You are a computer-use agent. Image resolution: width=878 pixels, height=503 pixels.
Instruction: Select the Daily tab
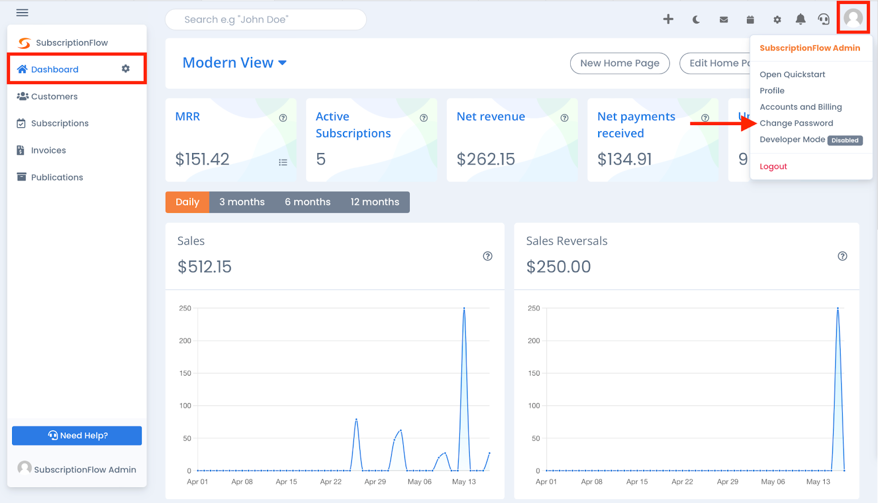[x=187, y=202]
